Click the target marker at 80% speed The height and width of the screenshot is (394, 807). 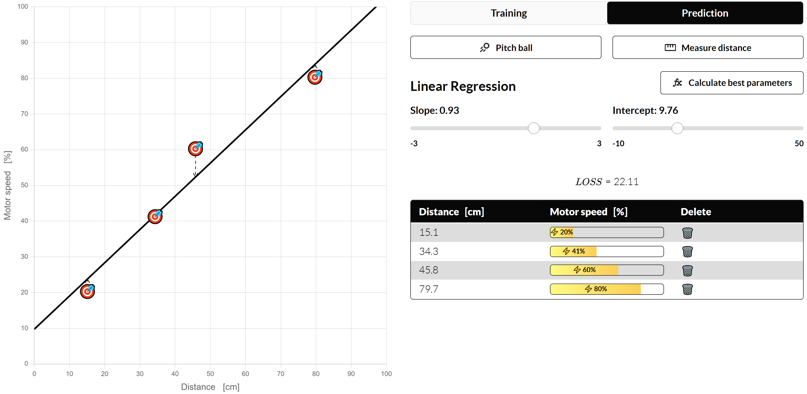tap(314, 77)
